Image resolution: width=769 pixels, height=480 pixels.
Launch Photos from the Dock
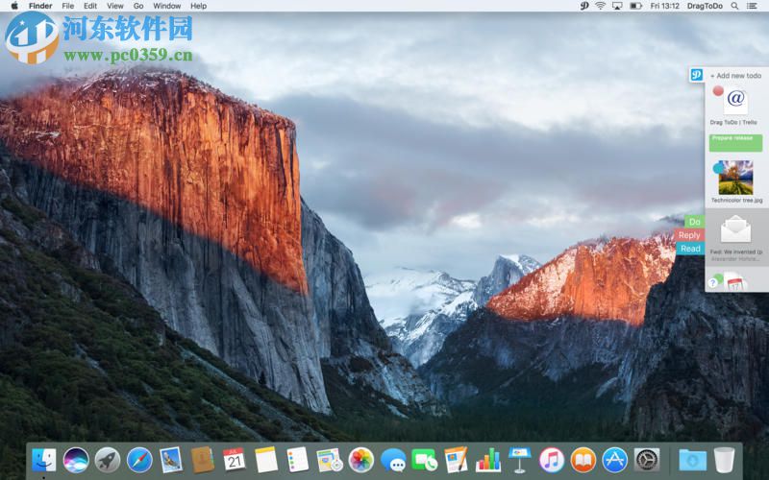pyautogui.click(x=361, y=460)
